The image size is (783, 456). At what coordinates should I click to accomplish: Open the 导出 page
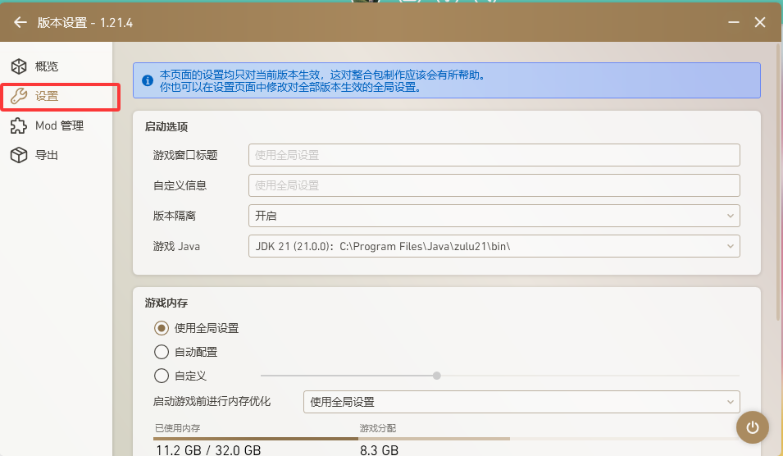tap(56, 155)
